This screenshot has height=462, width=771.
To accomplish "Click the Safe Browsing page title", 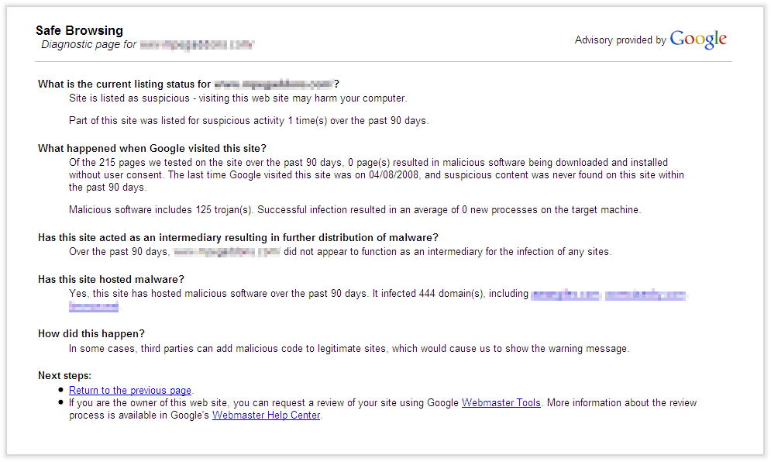I will coord(79,30).
